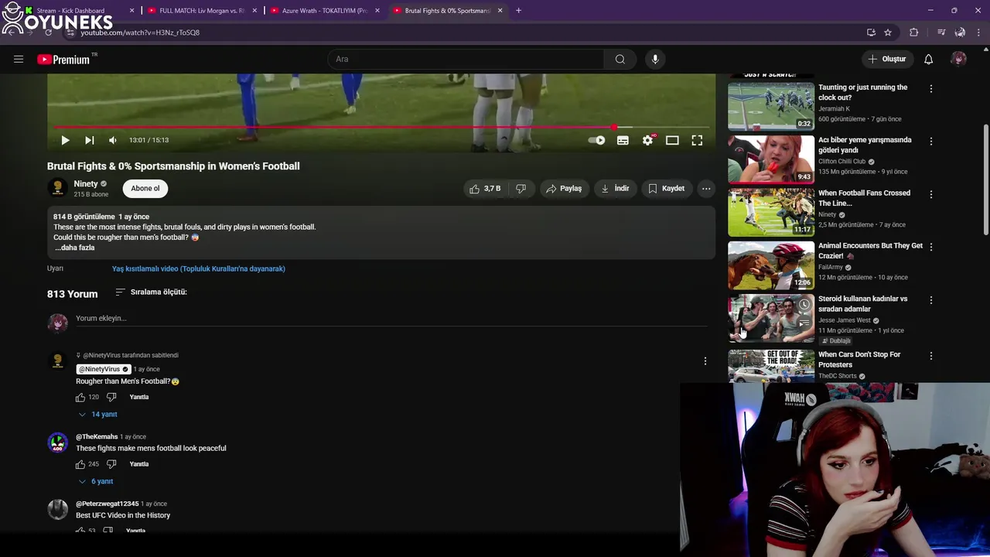Open Acı biber yeme yarışmasında video thumbnail
This screenshot has height=557, width=990.
pyautogui.click(x=771, y=159)
